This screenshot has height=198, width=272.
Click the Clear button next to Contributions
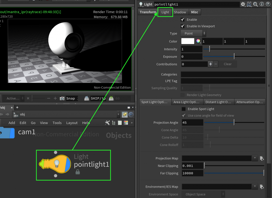click(x=227, y=64)
